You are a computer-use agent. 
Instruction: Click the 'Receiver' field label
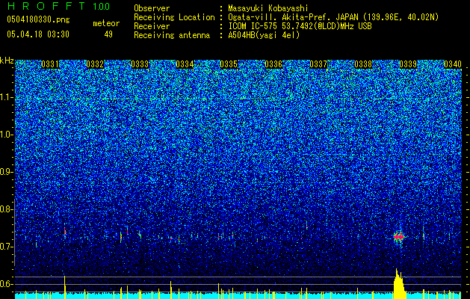coord(152,26)
